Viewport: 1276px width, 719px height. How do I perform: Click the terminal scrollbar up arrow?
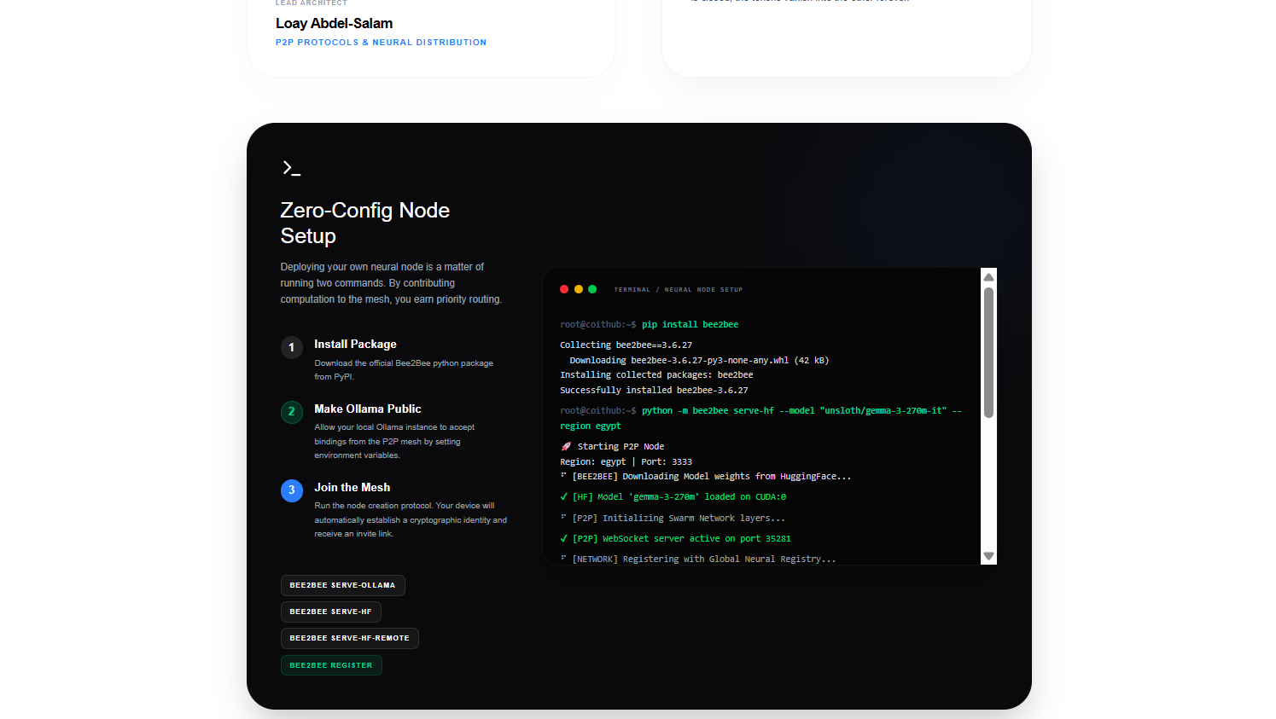[x=988, y=277]
